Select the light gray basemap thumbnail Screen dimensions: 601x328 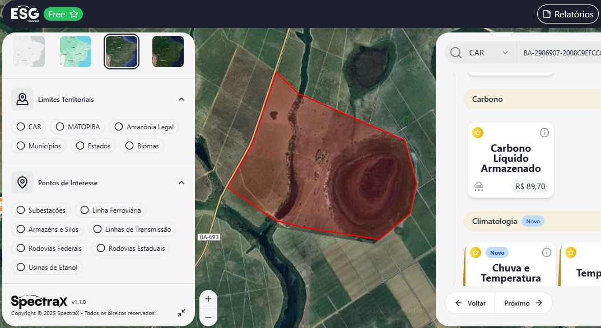pos(29,51)
